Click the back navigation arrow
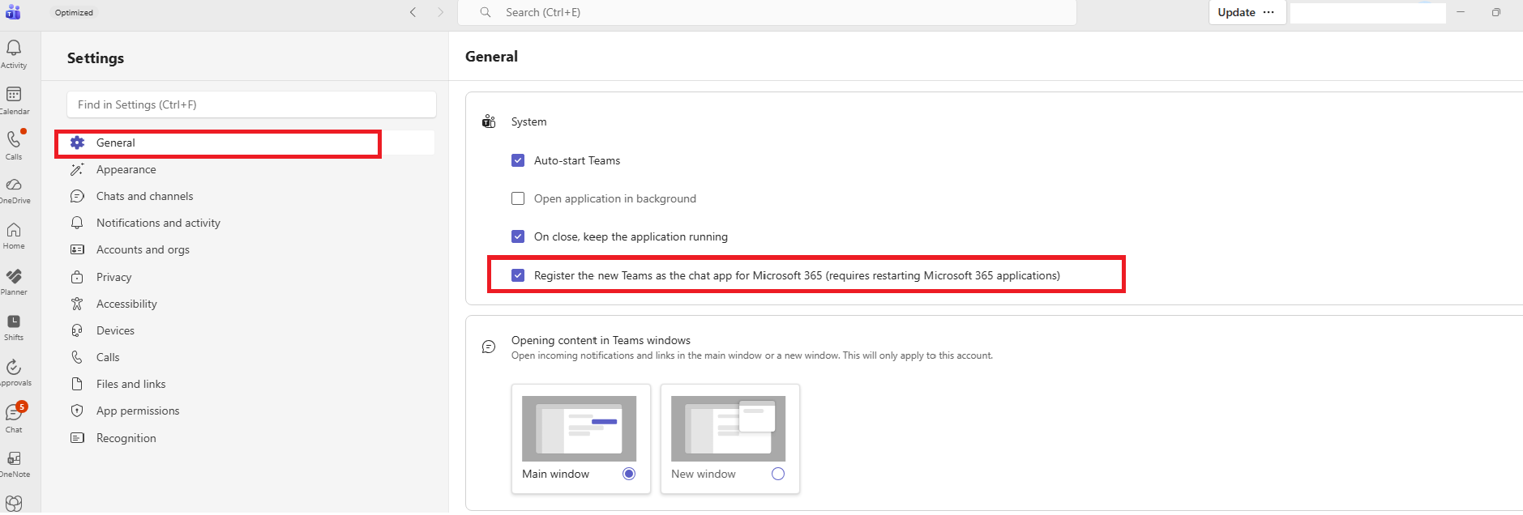This screenshot has width=1523, height=515. [413, 12]
